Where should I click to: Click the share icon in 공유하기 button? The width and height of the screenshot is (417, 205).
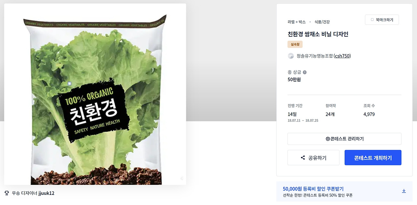pyautogui.click(x=303, y=158)
